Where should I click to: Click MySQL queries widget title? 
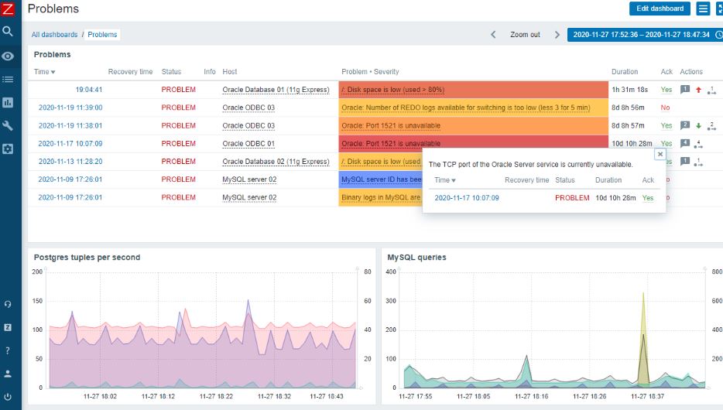[x=416, y=258]
